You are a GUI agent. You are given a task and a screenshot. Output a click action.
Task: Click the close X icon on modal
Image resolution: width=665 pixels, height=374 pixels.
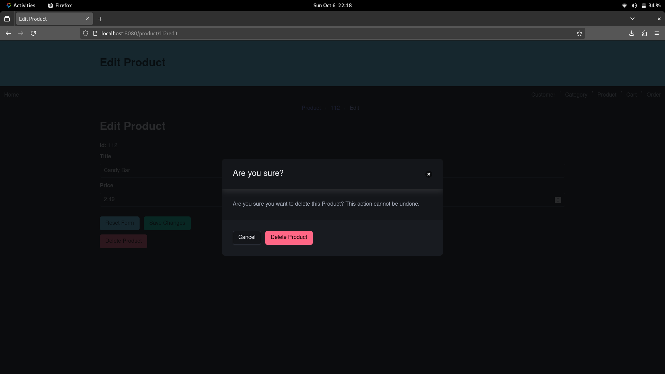[x=429, y=174]
